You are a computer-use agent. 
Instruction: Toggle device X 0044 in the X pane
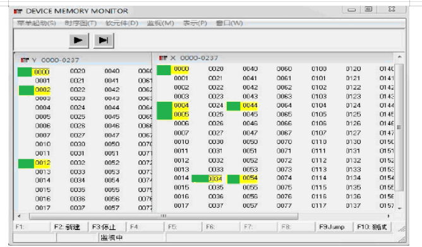pyautogui.click(x=250, y=105)
